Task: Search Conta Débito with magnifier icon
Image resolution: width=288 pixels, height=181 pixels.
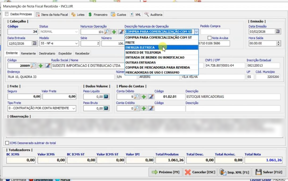Action: tap(137, 96)
